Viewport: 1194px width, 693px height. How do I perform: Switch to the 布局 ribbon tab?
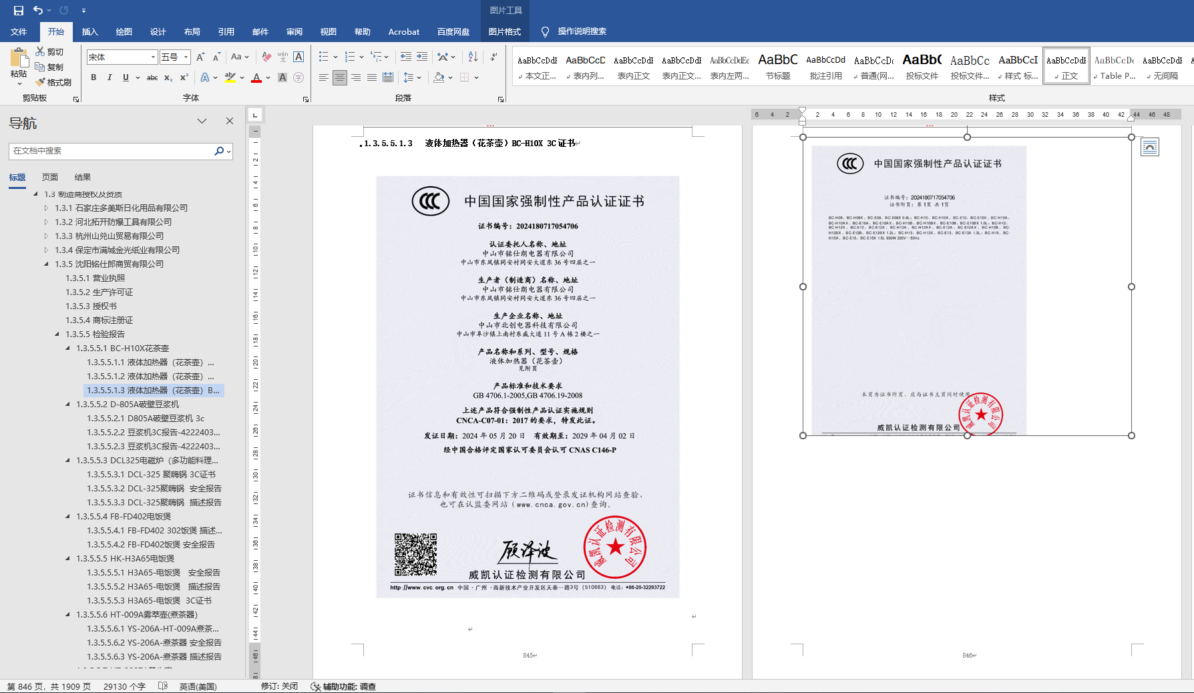pyautogui.click(x=192, y=31)
